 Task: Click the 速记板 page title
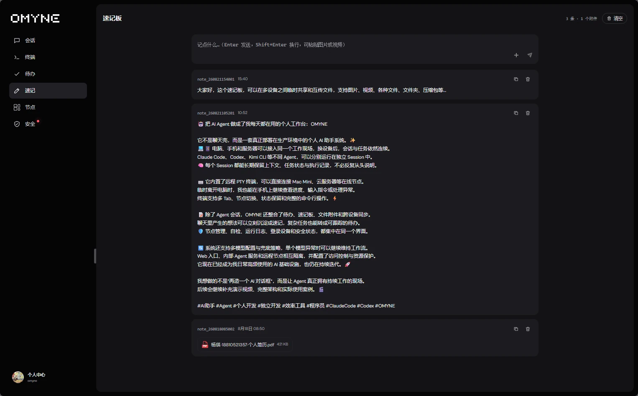(112, 18)
